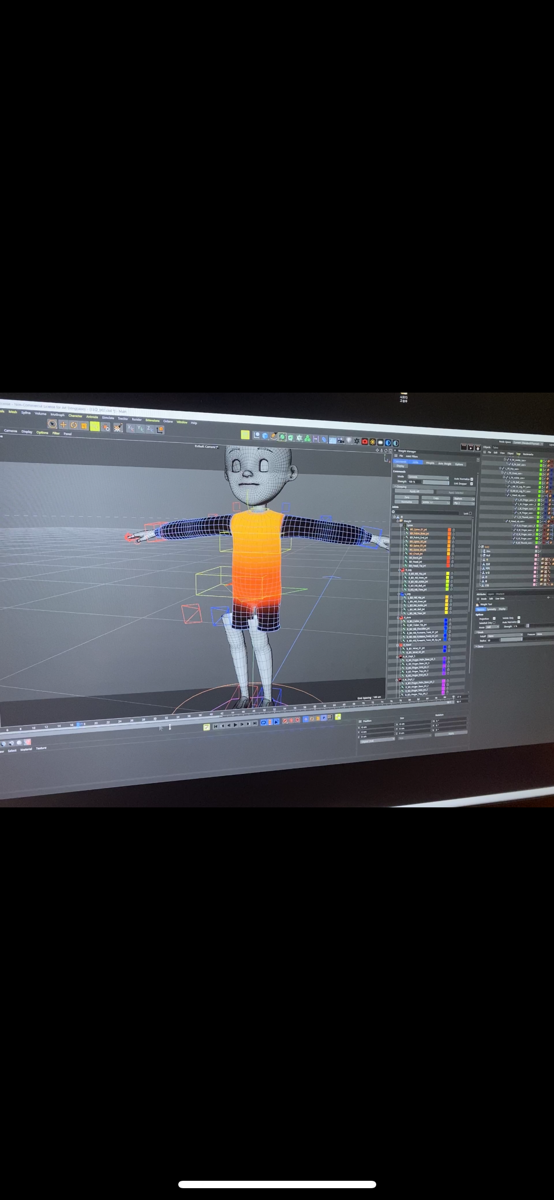The image size is (554, 1200).
Task: Toggle Y axis lock icon
Action: coord(140,428)
